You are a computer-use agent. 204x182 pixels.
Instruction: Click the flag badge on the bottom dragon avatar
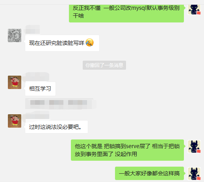tap(198, 178)
